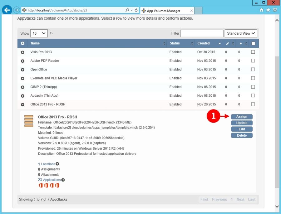Expand the OpenOffice row
The image size is (281, 214).
point(22,70)
